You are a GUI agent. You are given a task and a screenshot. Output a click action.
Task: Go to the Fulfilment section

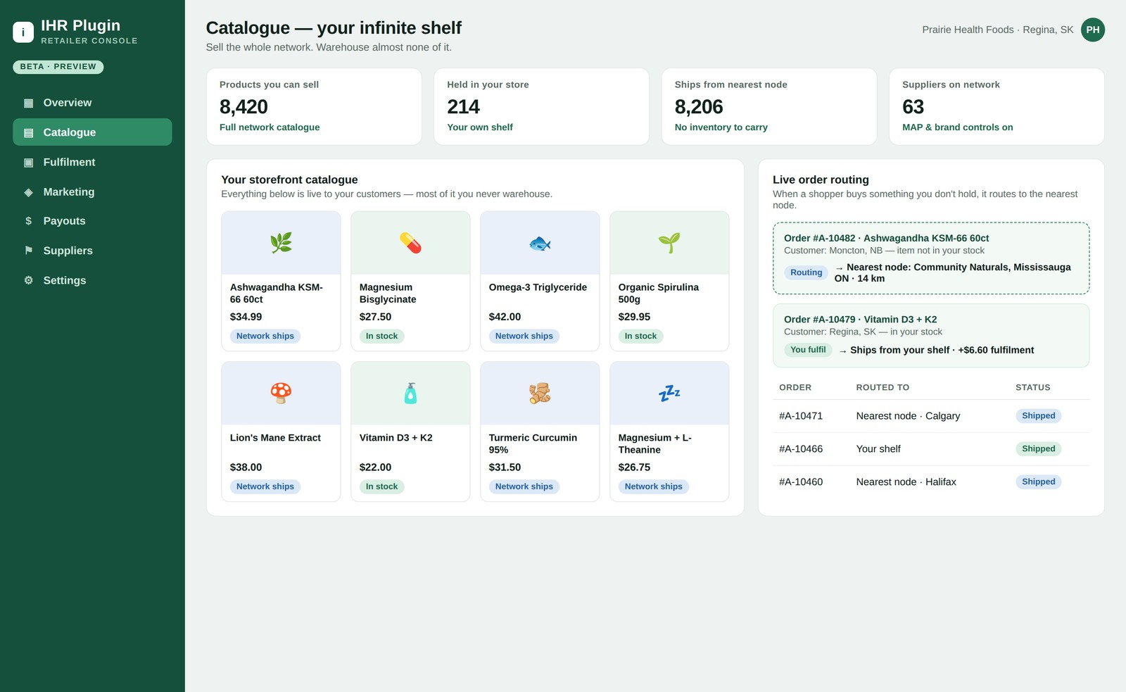92,163
